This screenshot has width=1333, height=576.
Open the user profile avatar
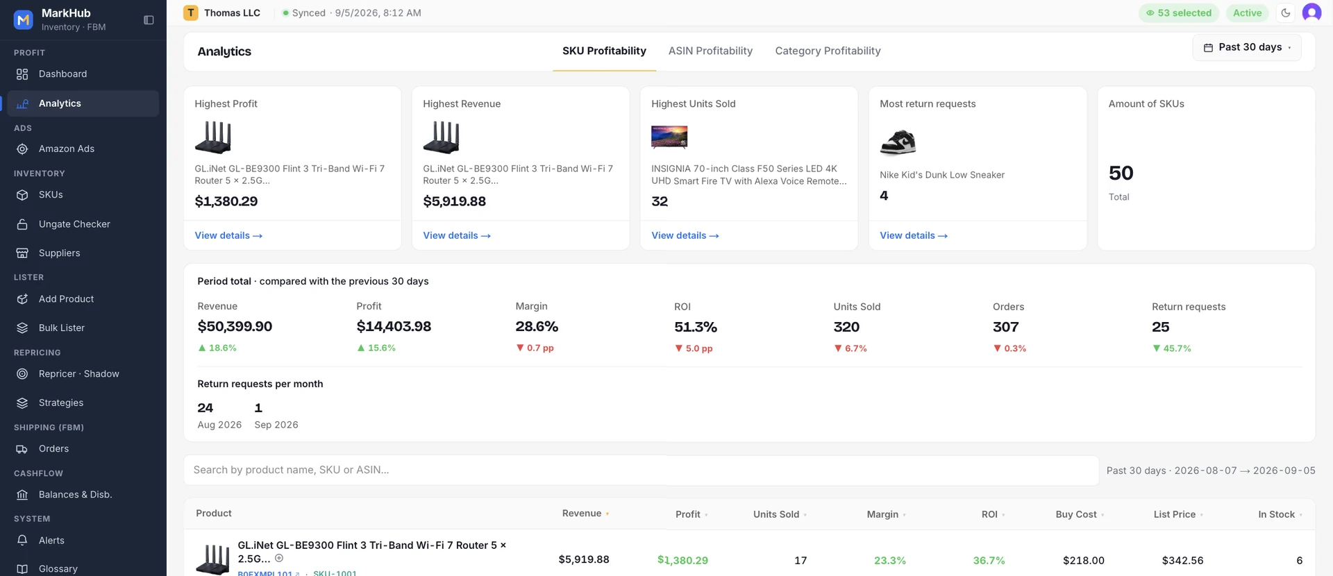(x=1311, y=12)
